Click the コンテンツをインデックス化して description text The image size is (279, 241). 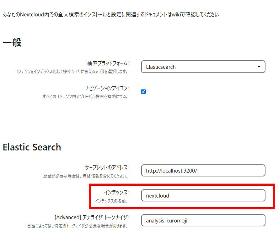tap(71, 72)
